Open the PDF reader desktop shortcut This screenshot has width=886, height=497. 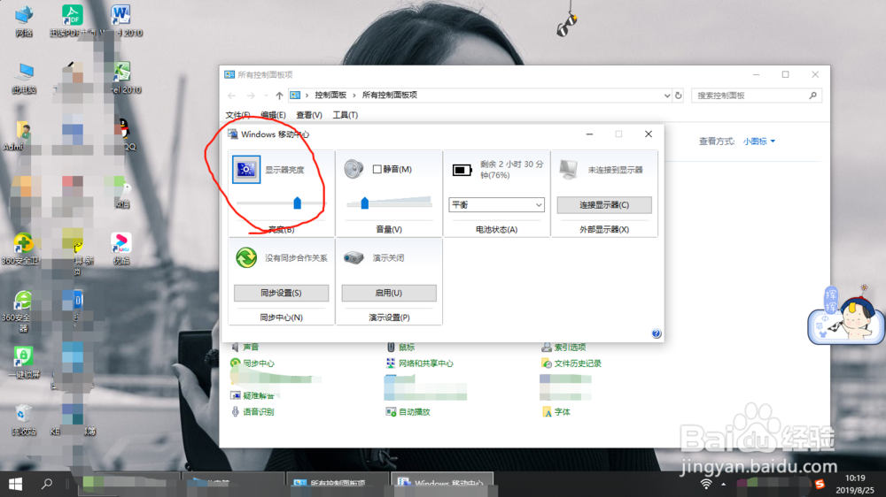72,21
